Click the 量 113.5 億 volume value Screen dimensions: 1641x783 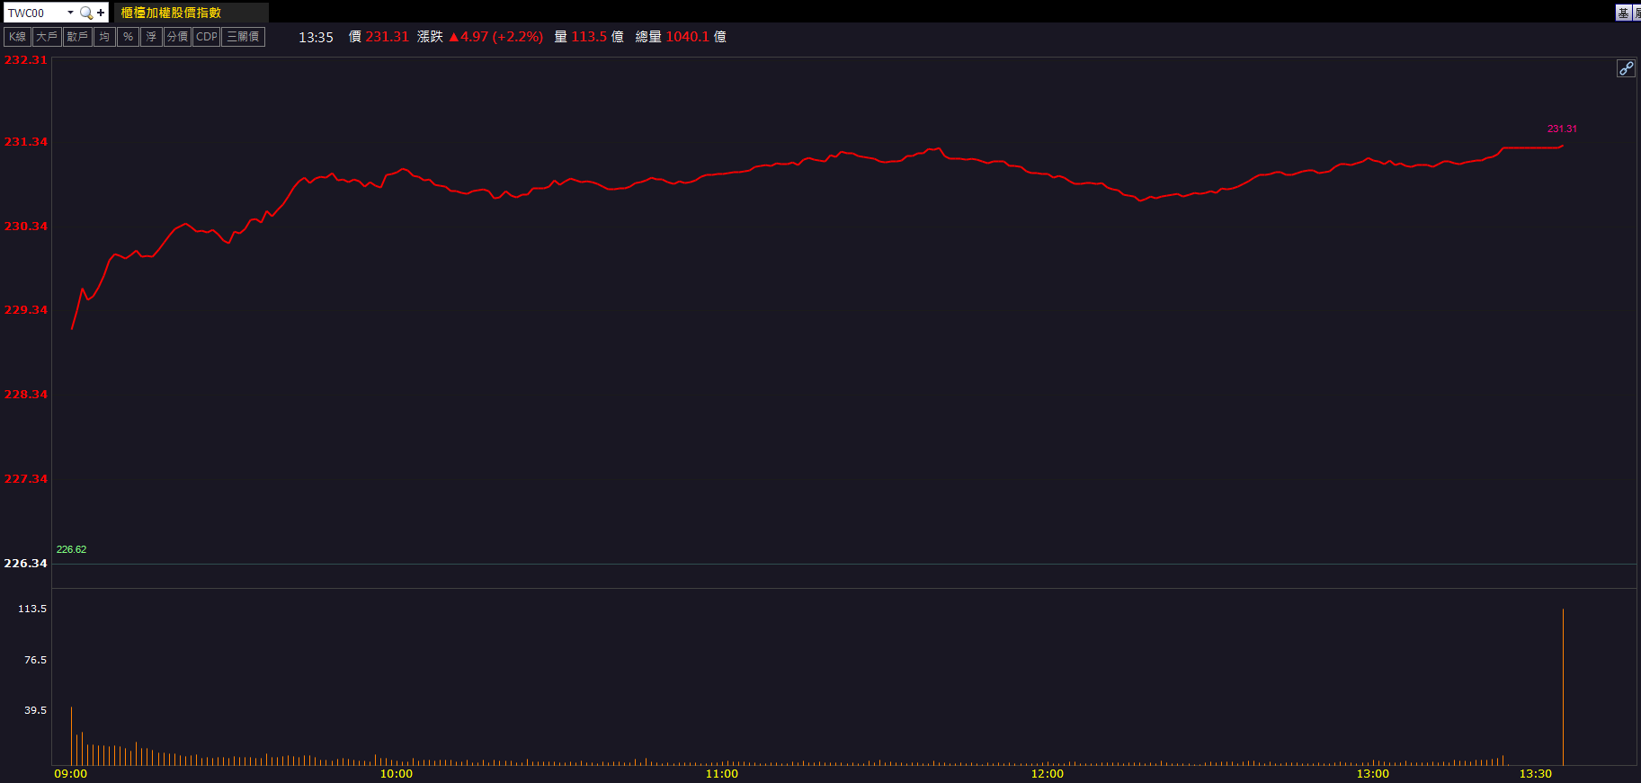point(589,37)
